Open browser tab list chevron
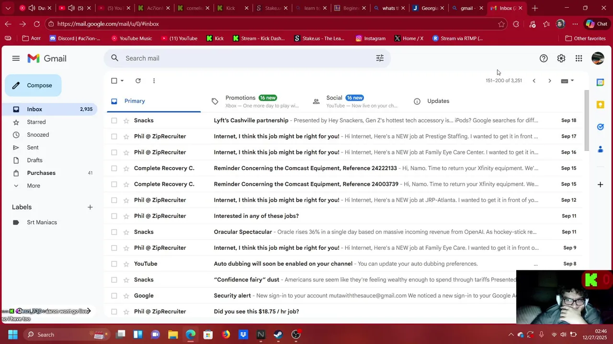This screenshot has height=344, width=613. click(x=8, y=8)
